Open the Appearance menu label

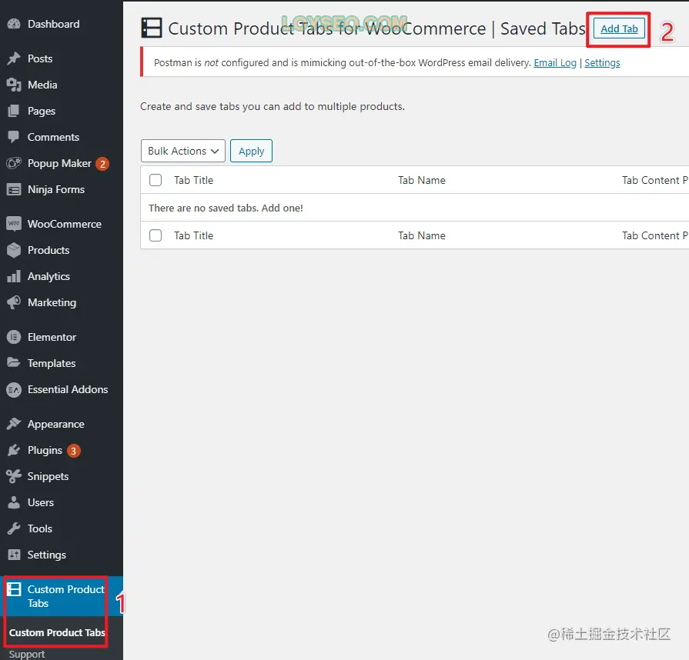click(55, 424)
